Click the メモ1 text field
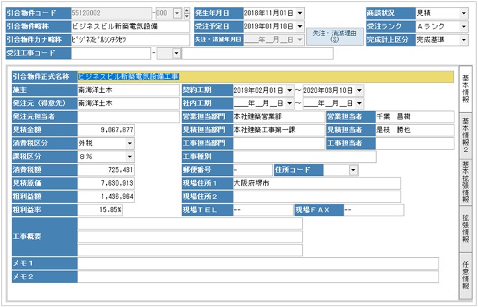Viewport: 478px width, 307px height. point(257,263)
